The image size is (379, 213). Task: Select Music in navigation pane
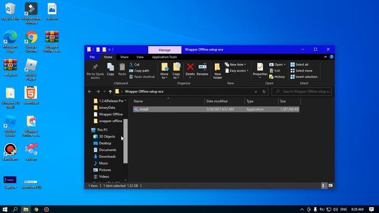tap(101, 163)
